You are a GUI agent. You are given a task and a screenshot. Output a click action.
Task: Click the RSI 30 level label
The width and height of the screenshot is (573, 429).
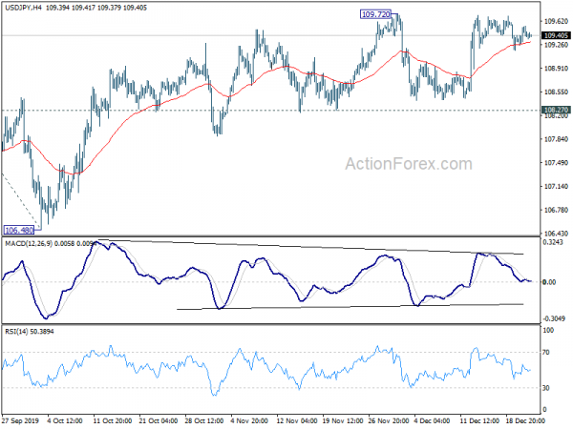click(546, 388)
